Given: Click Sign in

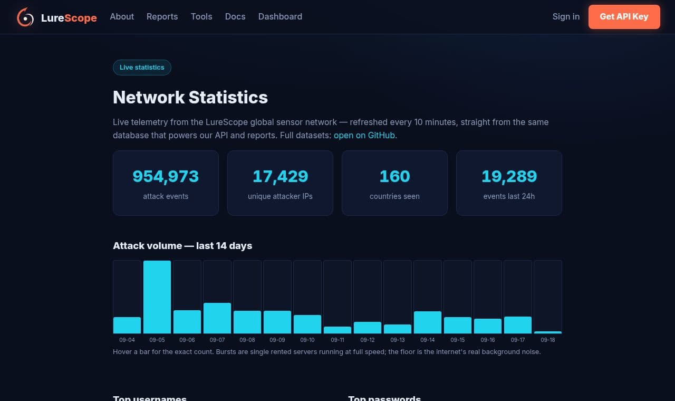Looking at the screenshot, I should (566, 16).
